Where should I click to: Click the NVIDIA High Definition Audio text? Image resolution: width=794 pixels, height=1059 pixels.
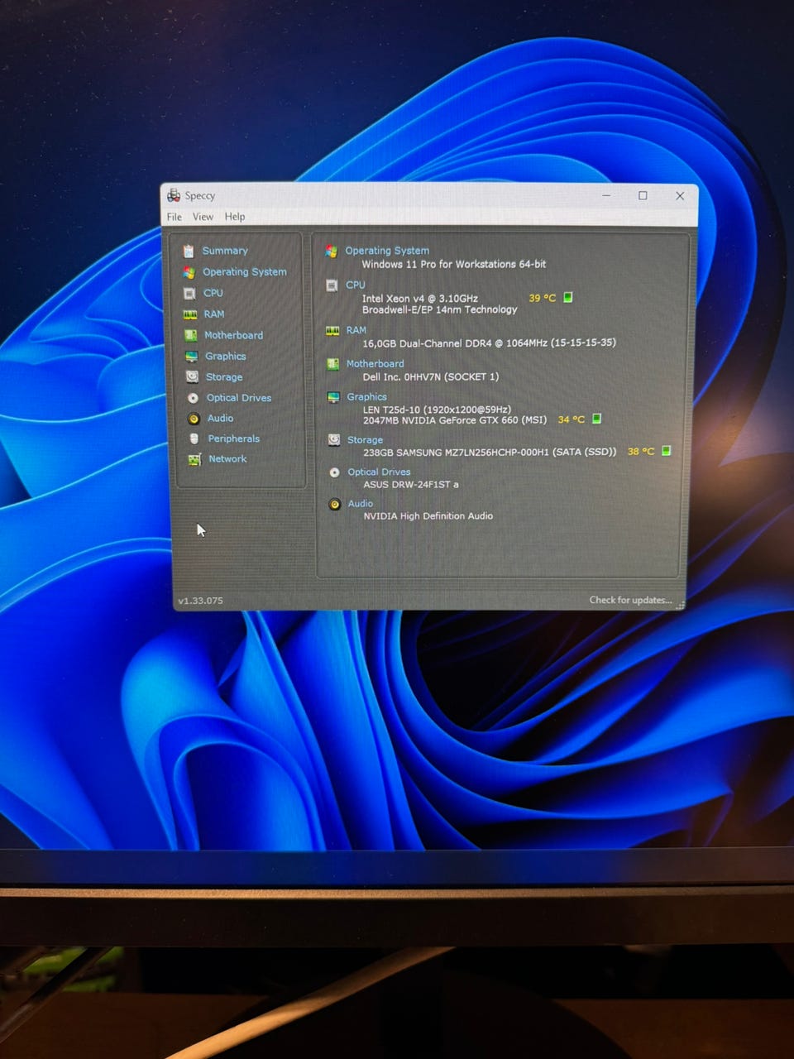pyautogui.click(x=428, y=516)
